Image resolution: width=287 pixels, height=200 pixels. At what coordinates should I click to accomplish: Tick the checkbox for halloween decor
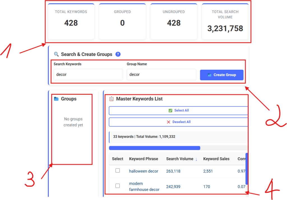pos(118,171)
